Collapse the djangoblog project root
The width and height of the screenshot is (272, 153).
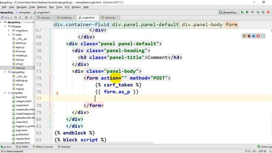(x=1, y=22)
